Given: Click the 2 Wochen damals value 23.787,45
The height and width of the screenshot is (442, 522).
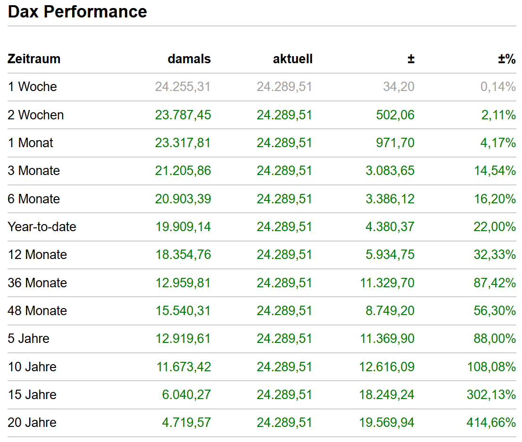Looking at the screenshot, I should pos(183,115).
